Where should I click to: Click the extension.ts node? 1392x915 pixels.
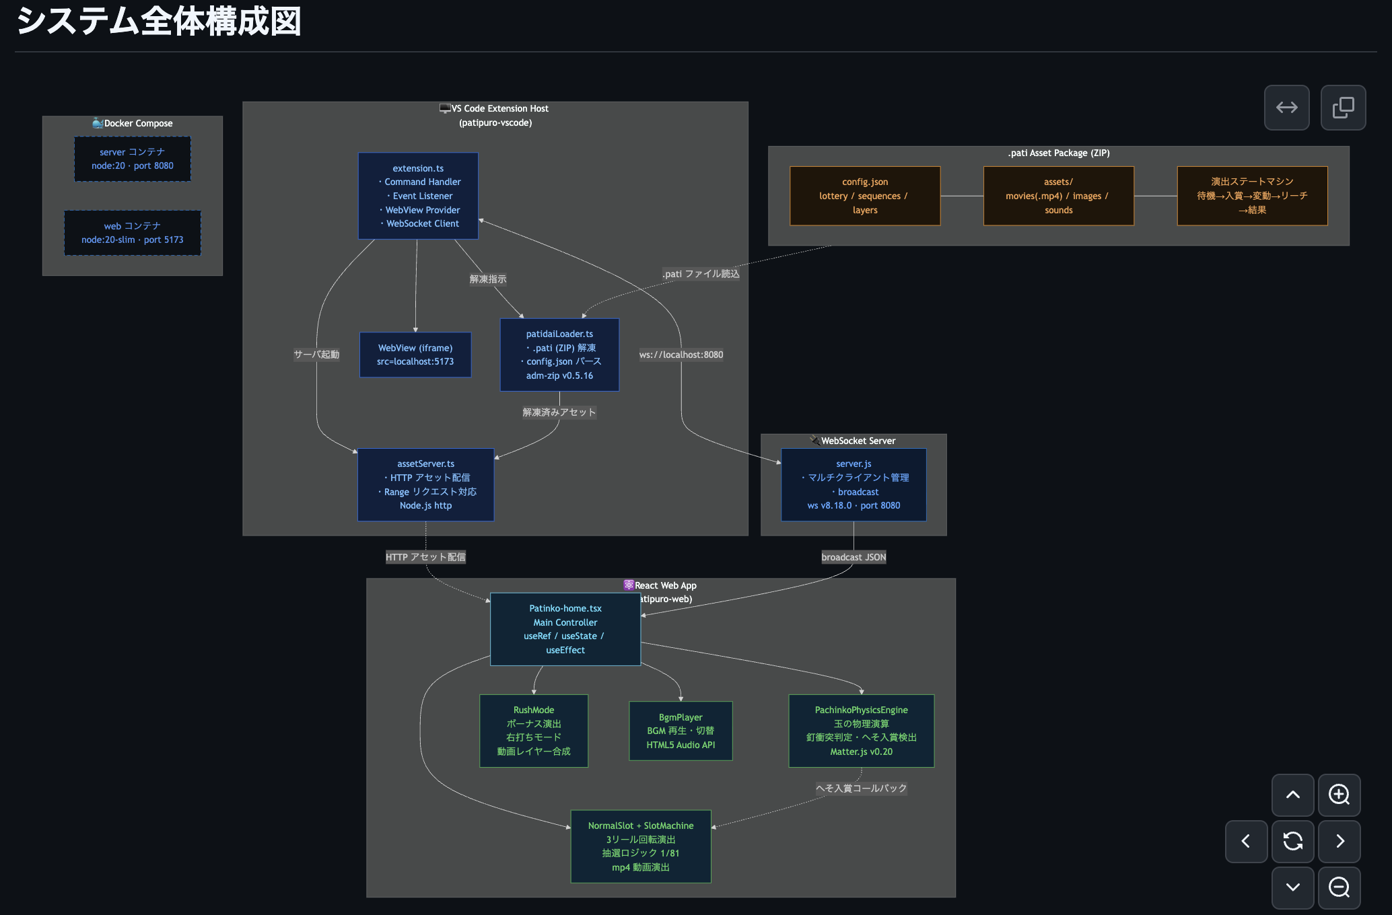click(x=418, y=196)
